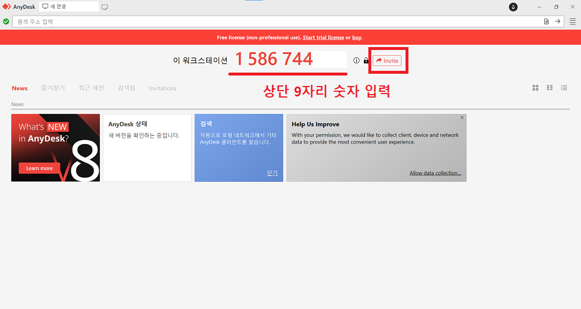Open the Start trial license link
This screenshot has width=581, height=309.
pos(323,37)
